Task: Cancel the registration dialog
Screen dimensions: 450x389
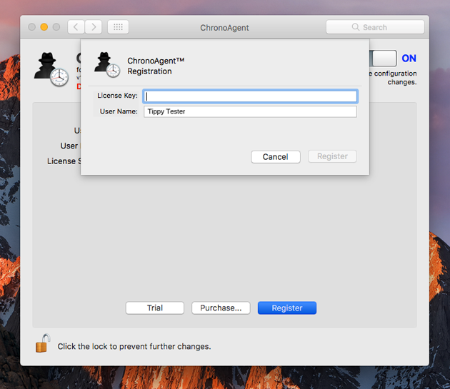Action: 276,157
